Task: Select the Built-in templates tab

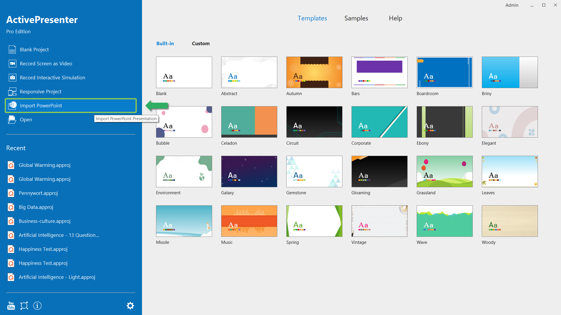Action: tap(165, 43)
